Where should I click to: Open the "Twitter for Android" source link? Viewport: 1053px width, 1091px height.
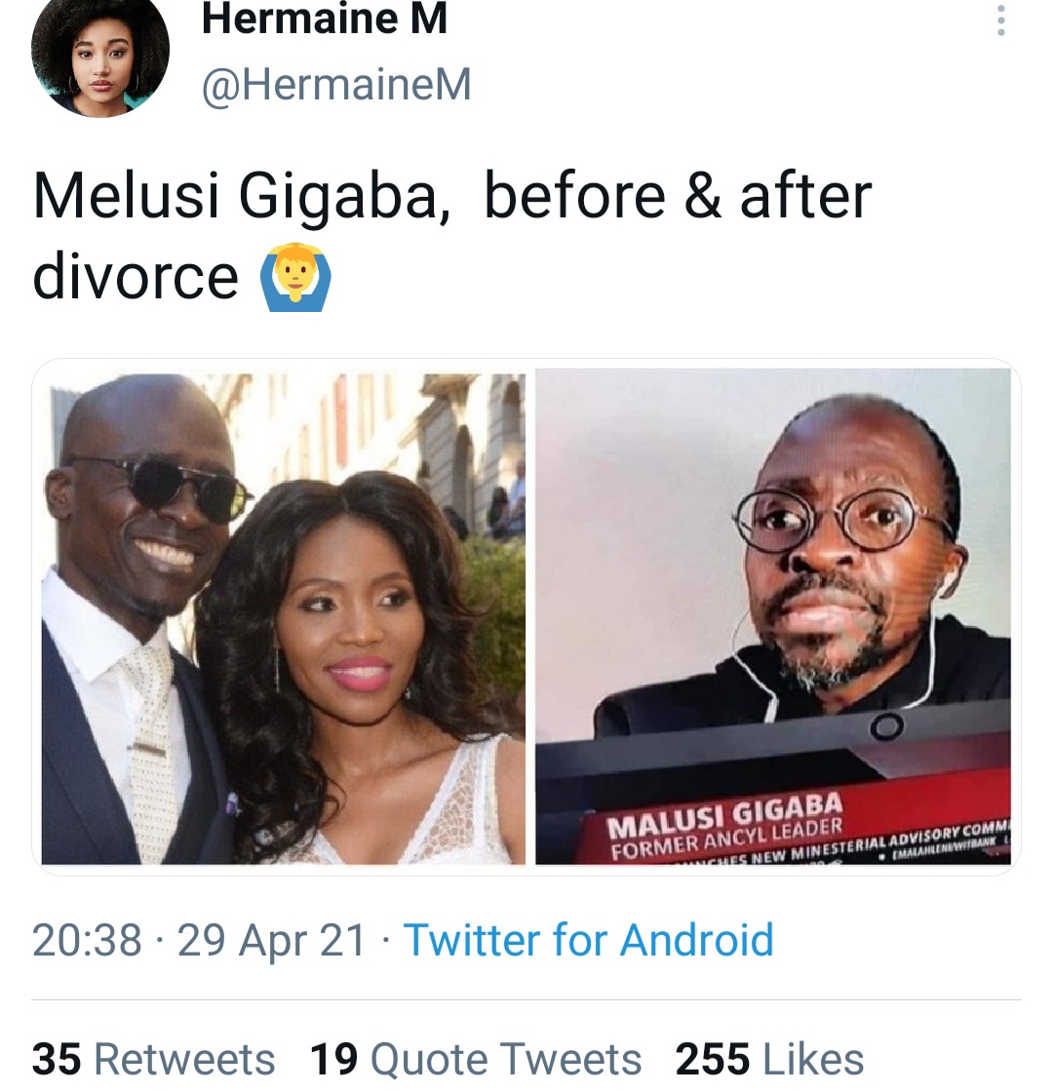click(588, 941)
